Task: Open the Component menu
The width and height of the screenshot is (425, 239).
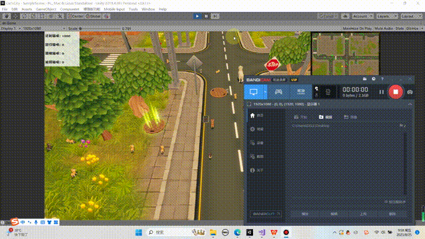Action: click(70, 9)
